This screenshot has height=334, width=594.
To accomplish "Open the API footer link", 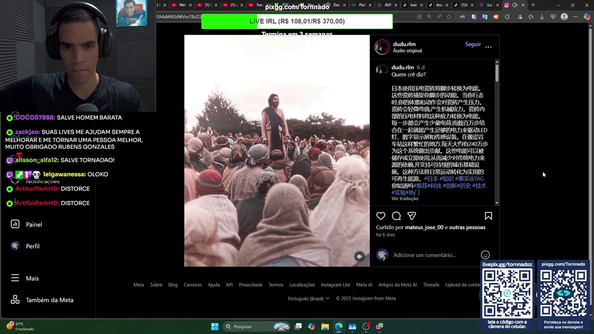I will coord(229,285).
